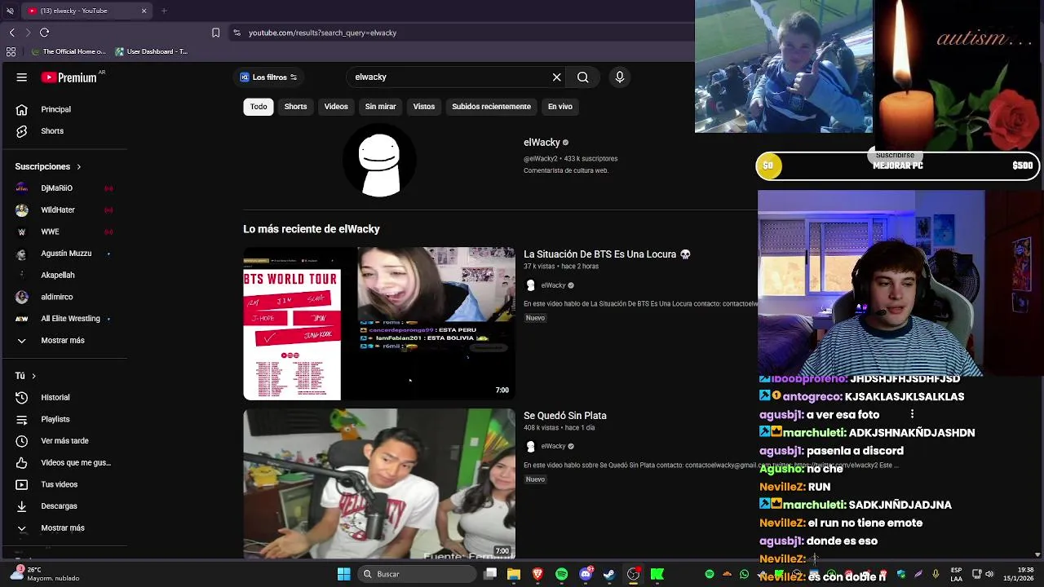Open the YouTube hamburger guide menu
This screenshot has height=587, width=1044.
(x=22, y=77)
